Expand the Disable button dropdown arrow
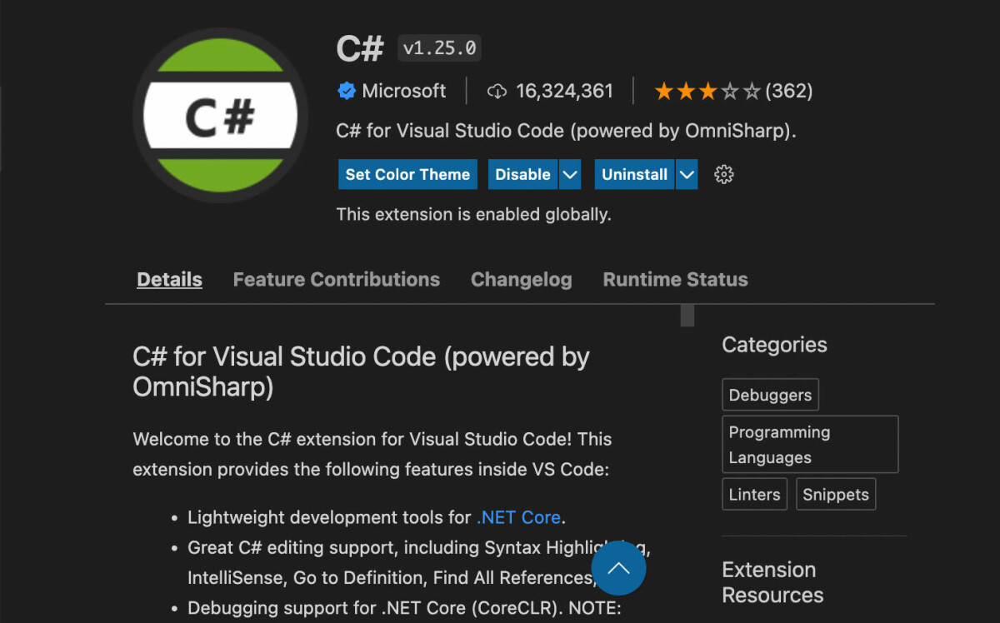 [570, 174]
